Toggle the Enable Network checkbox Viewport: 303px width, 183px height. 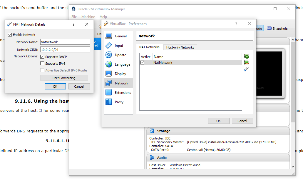tap(10, 35)
